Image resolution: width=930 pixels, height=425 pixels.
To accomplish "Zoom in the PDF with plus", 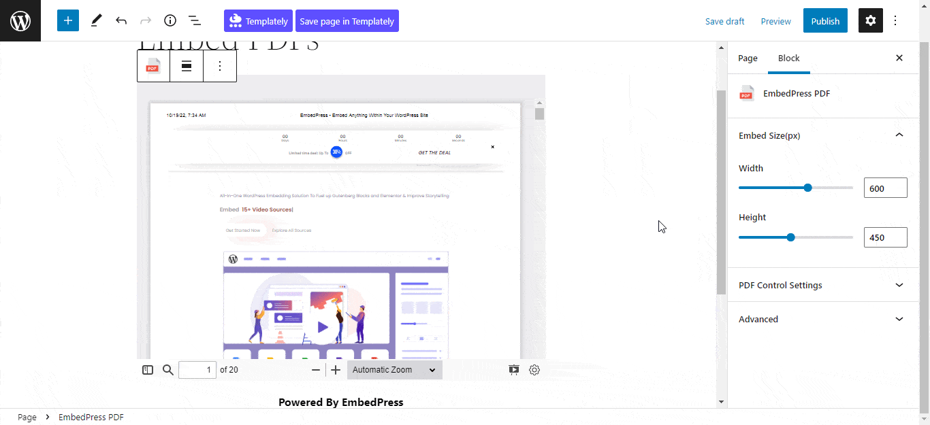I will click(336, 370).
